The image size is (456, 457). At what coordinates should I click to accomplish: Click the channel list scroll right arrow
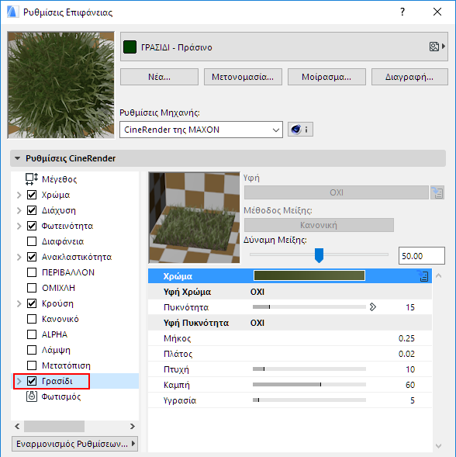click(x=133, y=427)
